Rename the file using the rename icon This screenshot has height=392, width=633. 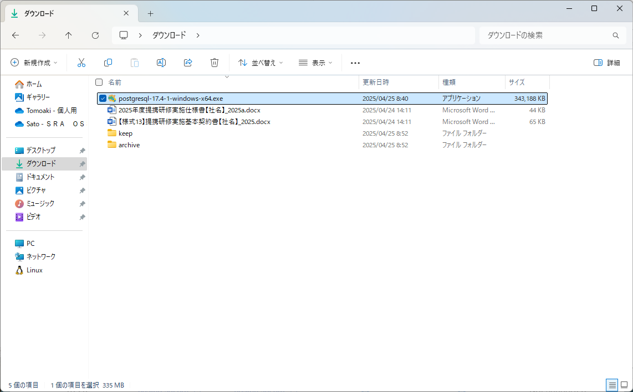click(x=161, y=62)
